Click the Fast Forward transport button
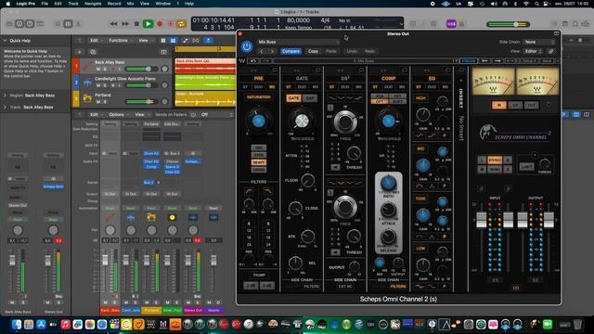594x334 pixels. pos(125,24)
